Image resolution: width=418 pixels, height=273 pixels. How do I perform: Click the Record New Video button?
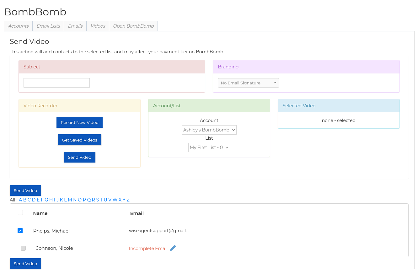(x=80, y=122)
